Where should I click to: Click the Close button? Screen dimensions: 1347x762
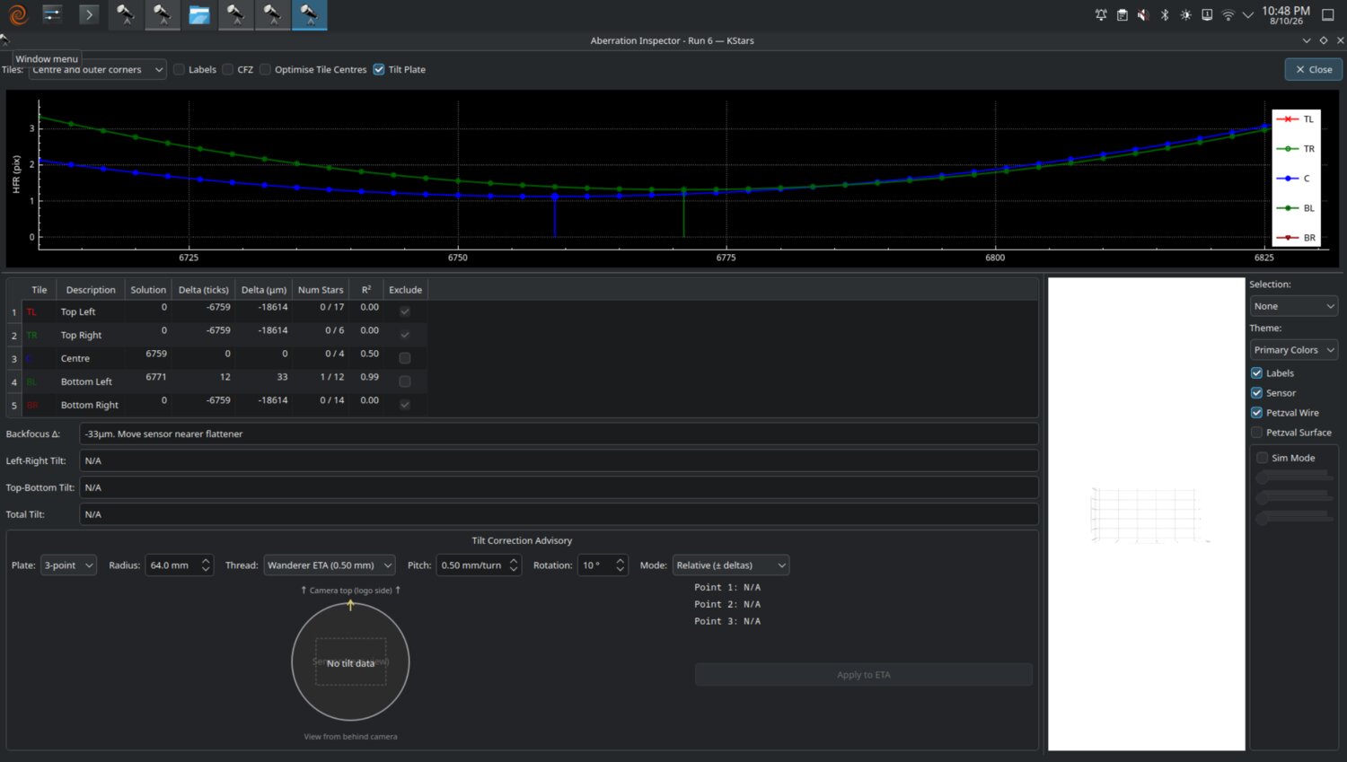coord(1313,69)
